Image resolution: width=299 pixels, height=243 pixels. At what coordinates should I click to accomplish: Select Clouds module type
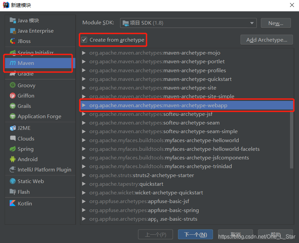point(40,138)
